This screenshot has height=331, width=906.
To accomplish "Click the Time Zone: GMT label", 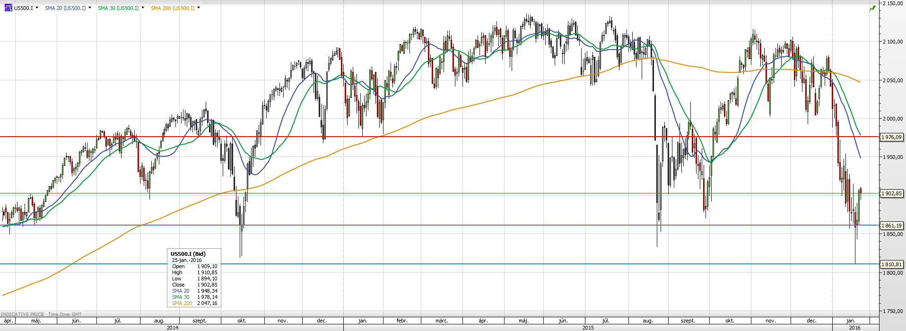I will coord(65,314).
